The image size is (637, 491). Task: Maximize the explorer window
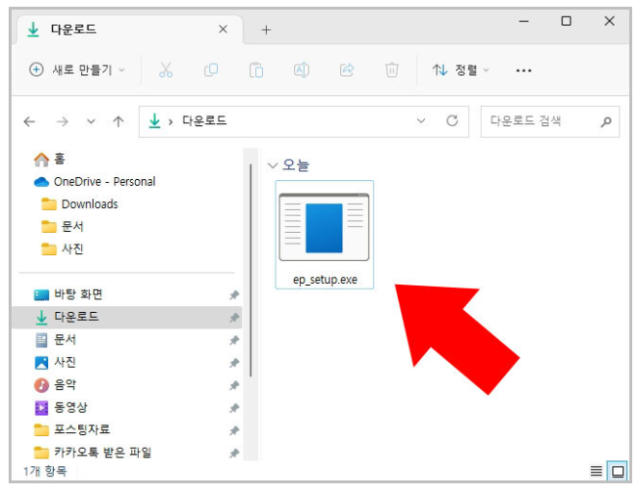[566, 21]
